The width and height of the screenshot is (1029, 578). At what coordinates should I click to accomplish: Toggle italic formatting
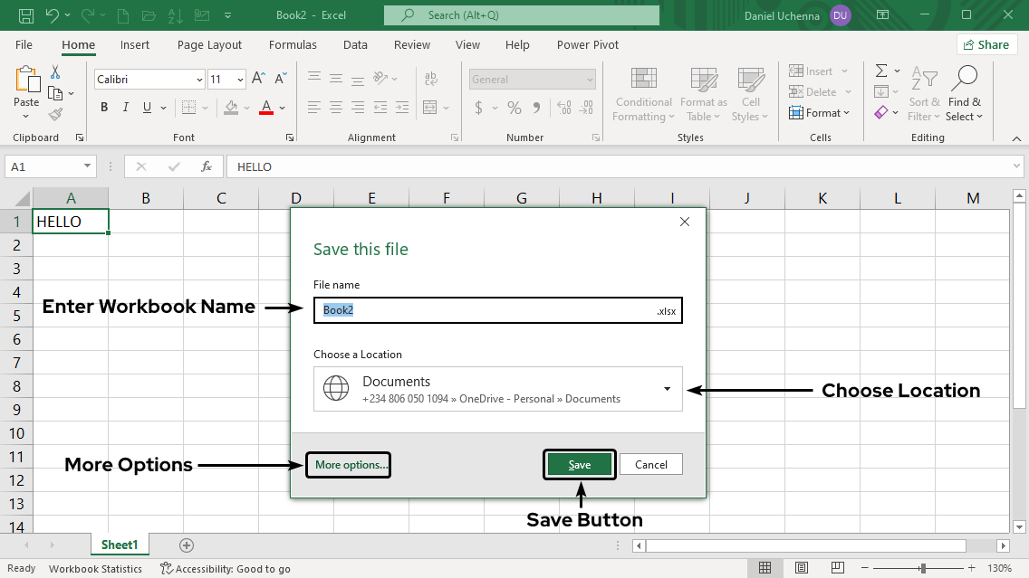click(x=125, y=107)
